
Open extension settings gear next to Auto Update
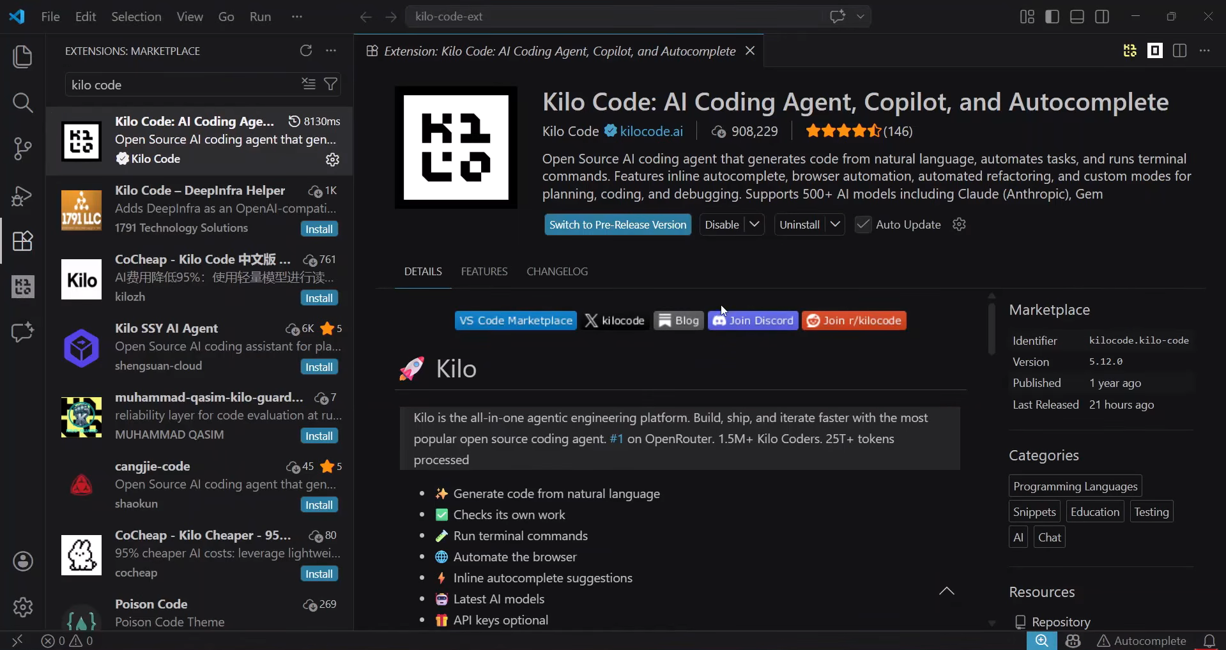[959, 224]
